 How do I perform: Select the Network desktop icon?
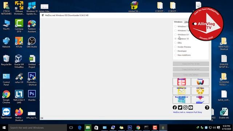coord(6,43)
